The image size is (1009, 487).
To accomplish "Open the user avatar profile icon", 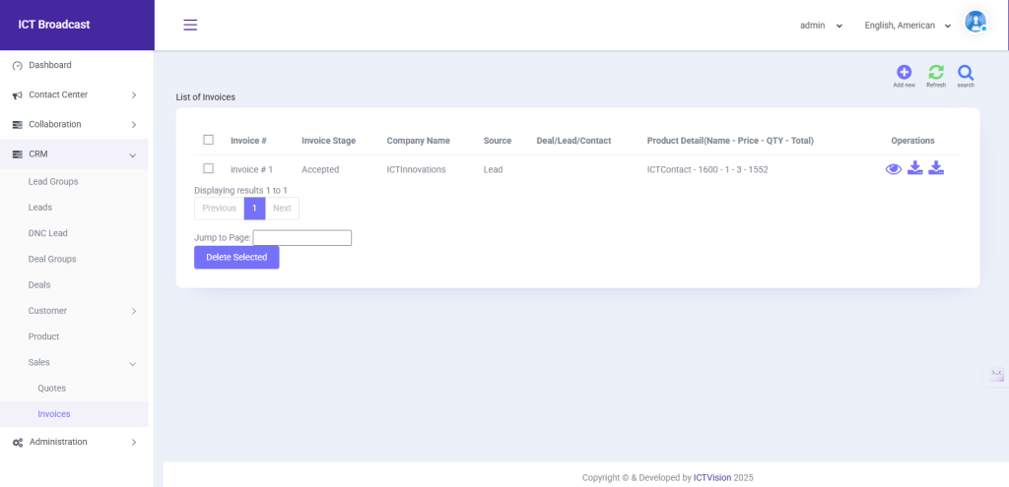I will coord(975,23).
